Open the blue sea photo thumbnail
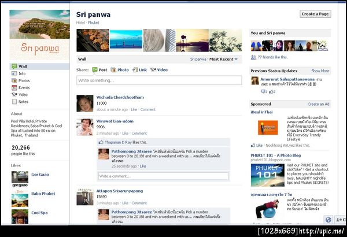 coord(126,40)
